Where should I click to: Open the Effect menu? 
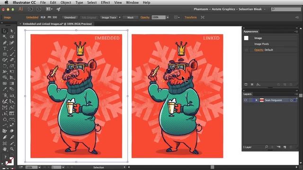pos(105,2)
